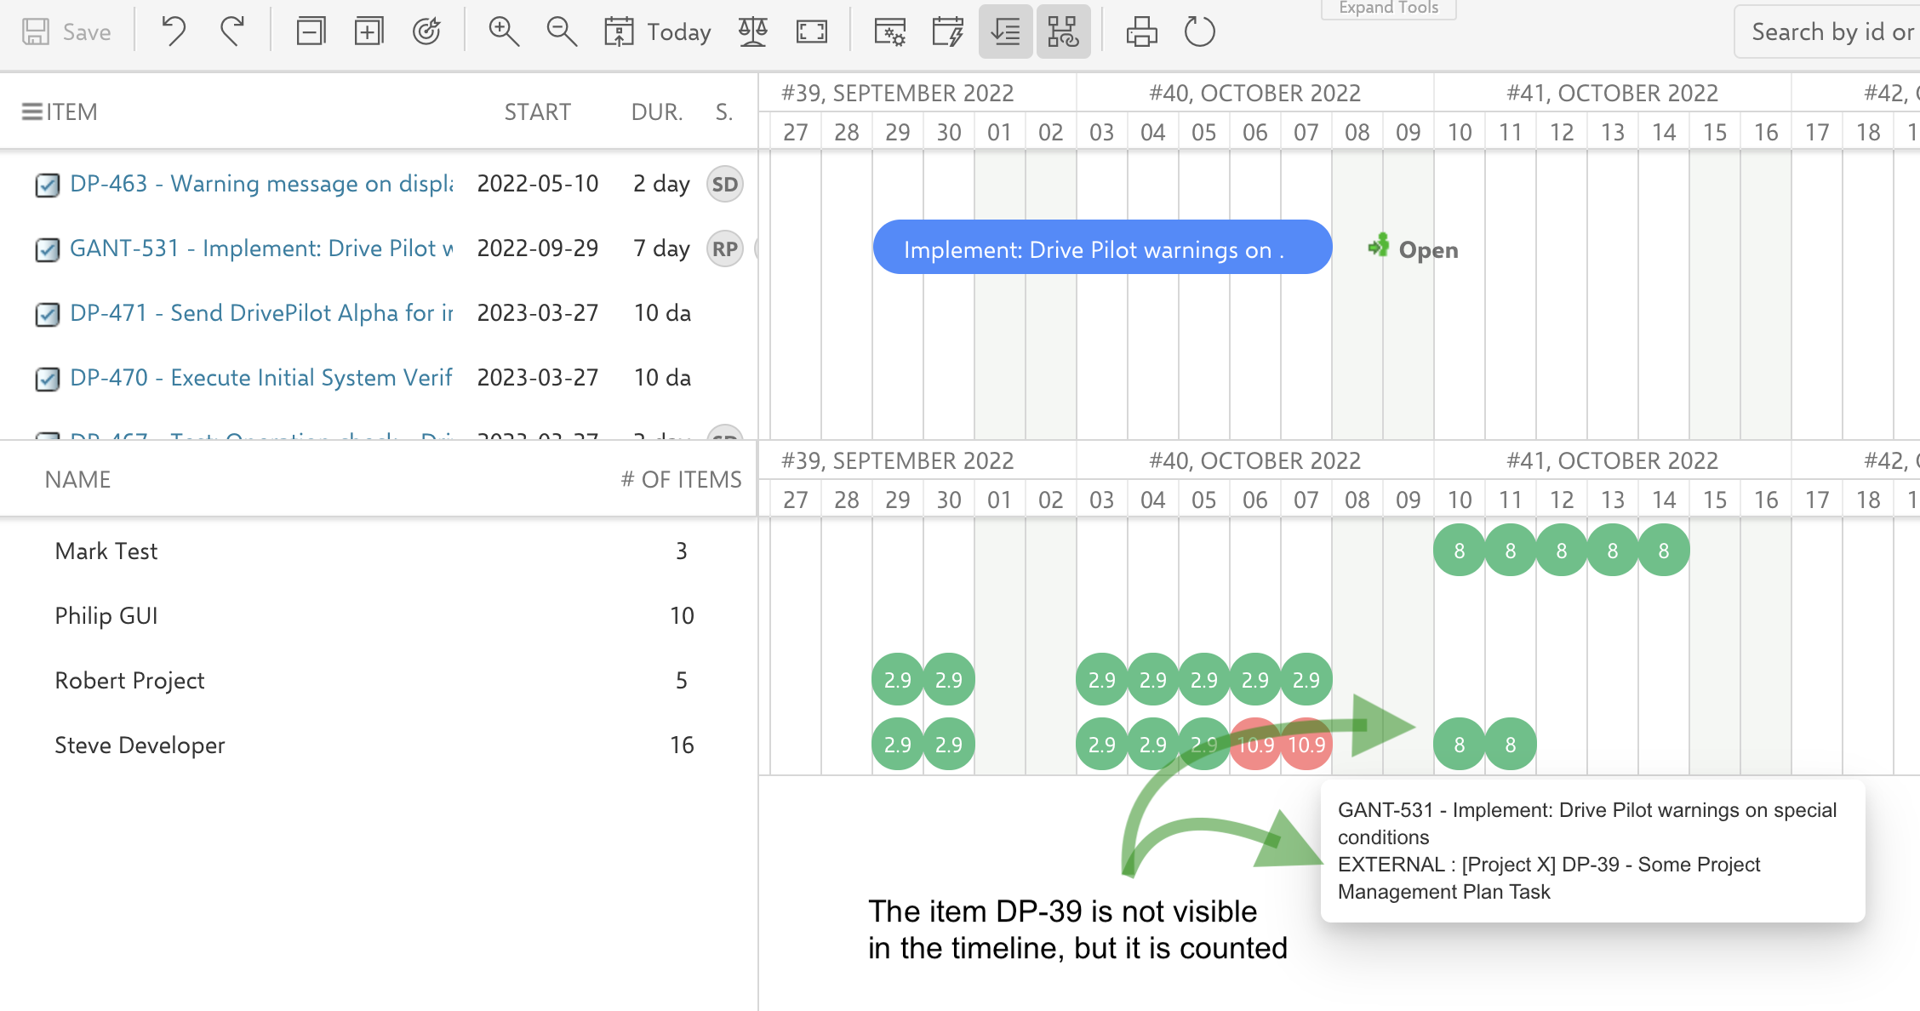Click the blue Implement: Drive Pilot bar
Screen dimensions: 1920x1011
(1101, 248)
